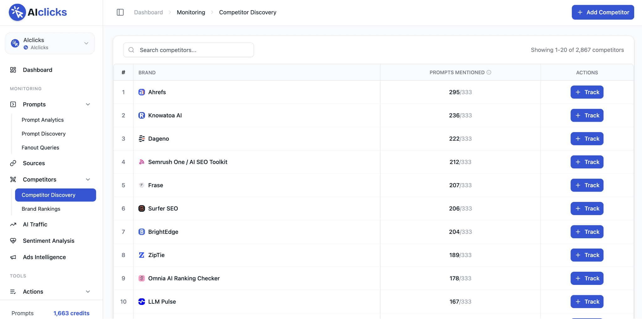
Task: Go to Monitoring breadcrumb link
Action: tap(191, 12)
